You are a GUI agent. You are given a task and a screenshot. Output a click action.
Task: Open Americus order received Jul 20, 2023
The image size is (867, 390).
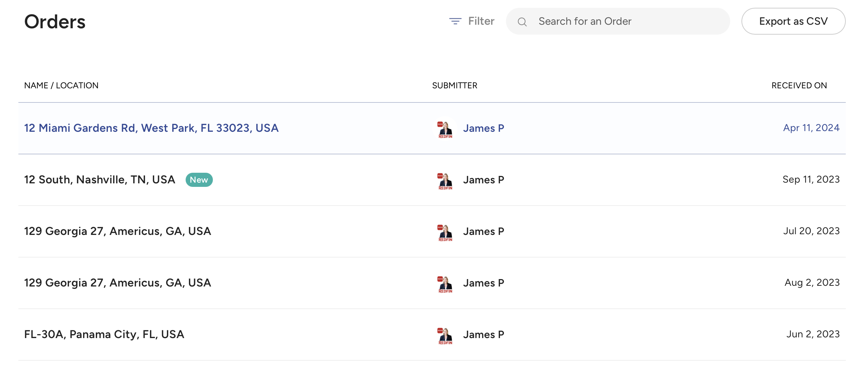pos(117,231)
